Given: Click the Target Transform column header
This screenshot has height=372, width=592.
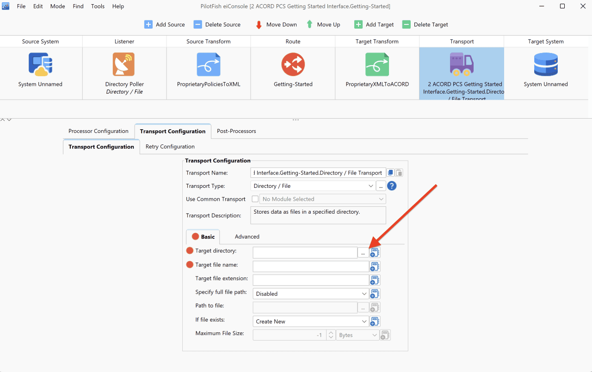Looking at the screenshot, I should pyautogui.click(x=377, y=42).
